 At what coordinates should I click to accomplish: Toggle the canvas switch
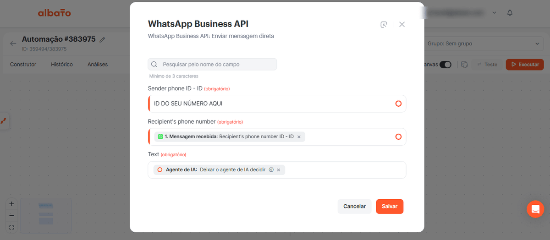[445, 65]
